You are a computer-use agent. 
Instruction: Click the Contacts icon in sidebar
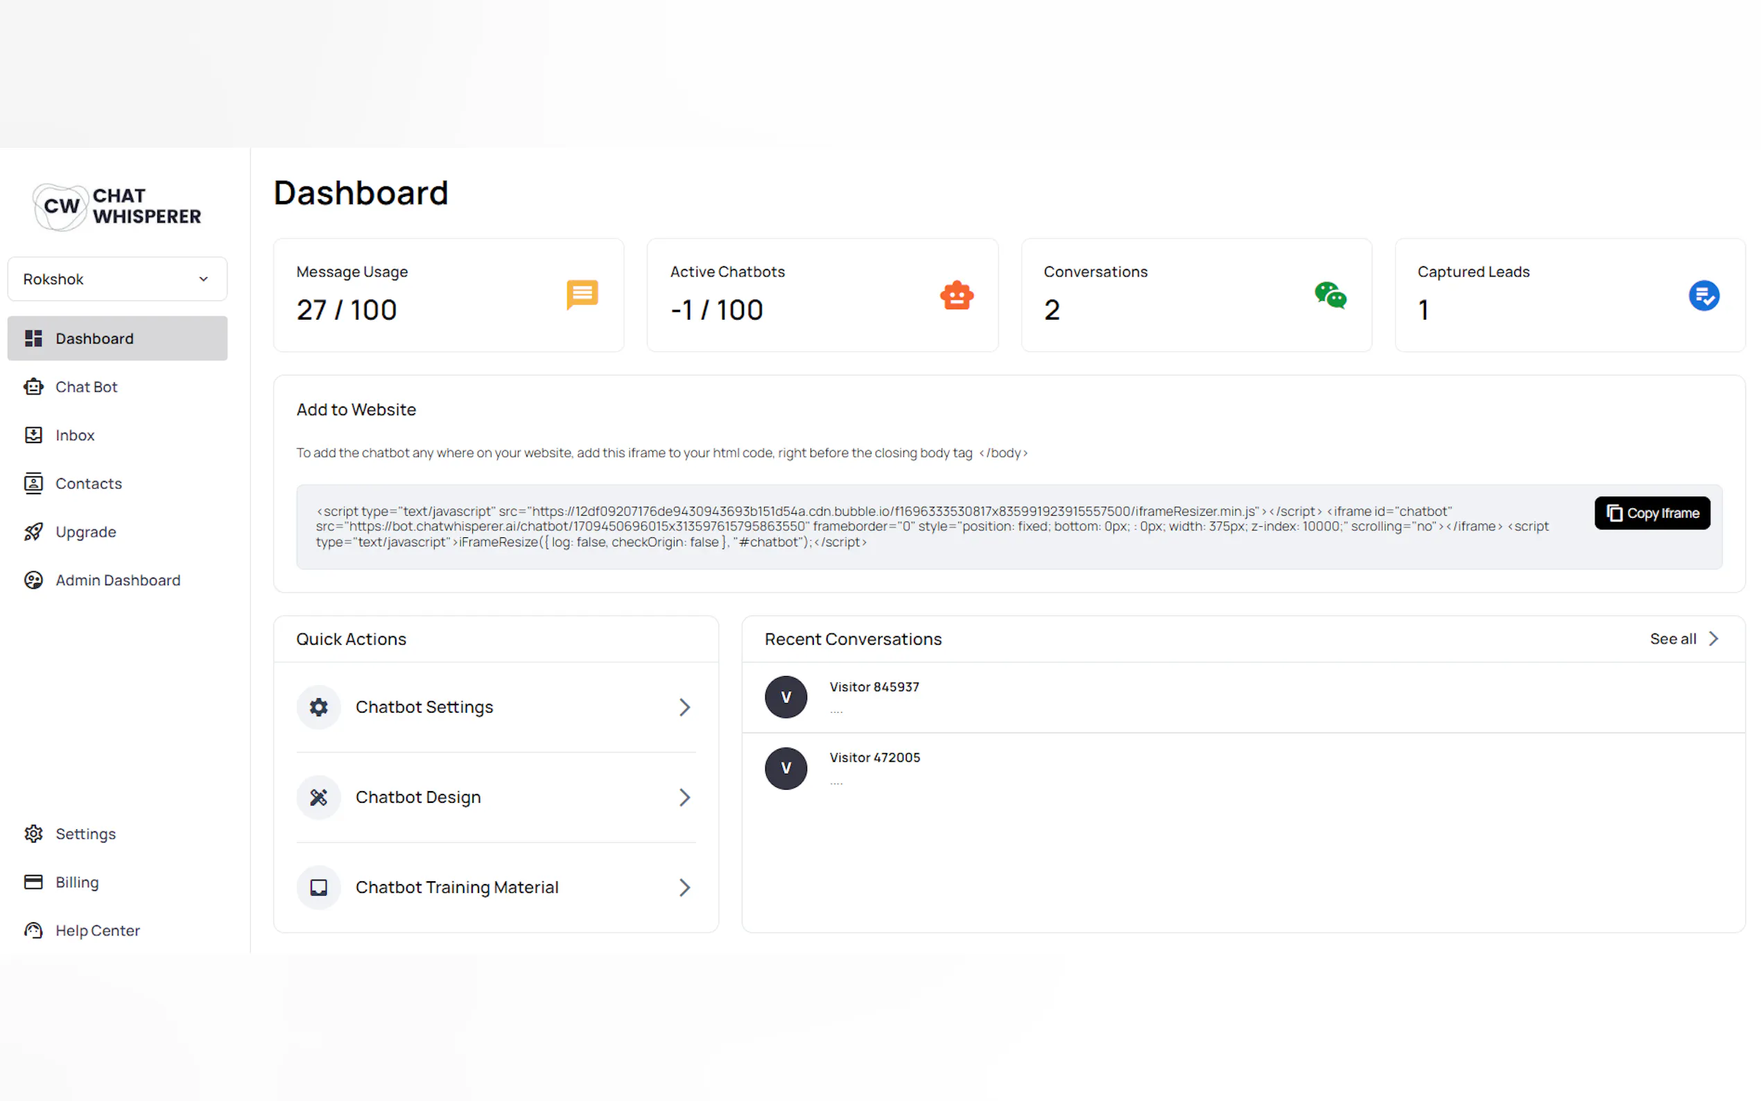pos(33,483)
